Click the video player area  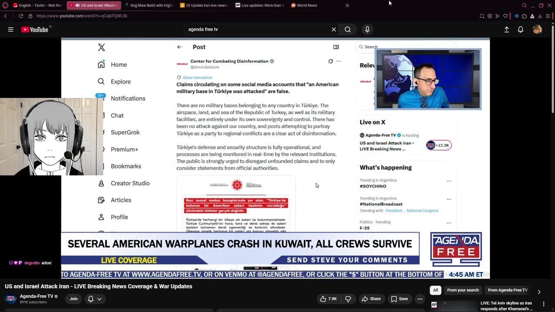tap(275, 158)
